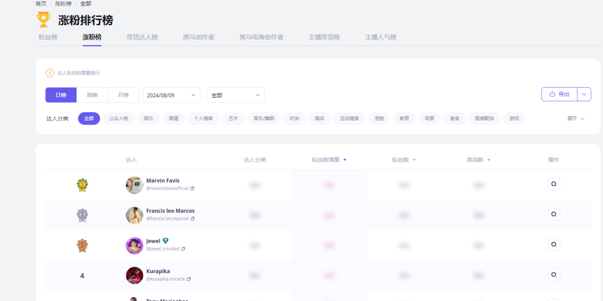Viewport: 603px width, 301px height.
Task: Open Marvin Favis avatar thumbnail
Action: (x=135, y=185)
